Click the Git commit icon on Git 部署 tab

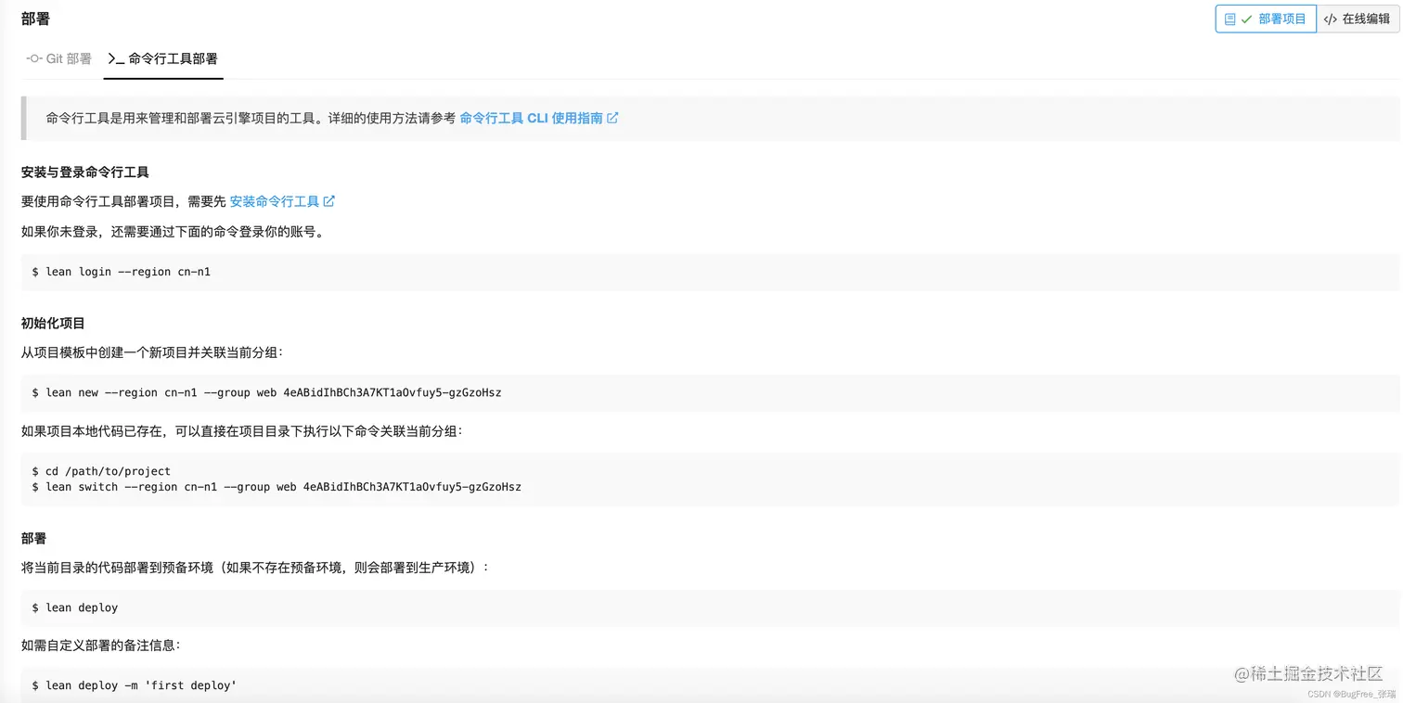point(34,58)
